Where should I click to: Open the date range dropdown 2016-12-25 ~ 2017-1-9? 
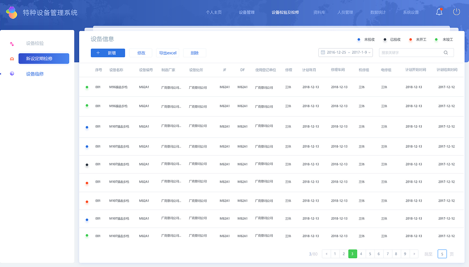tap(346, 52)
